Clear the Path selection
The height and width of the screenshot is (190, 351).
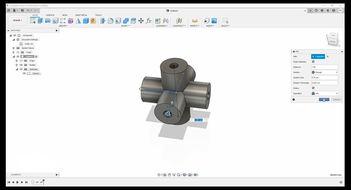coord(328,56)
